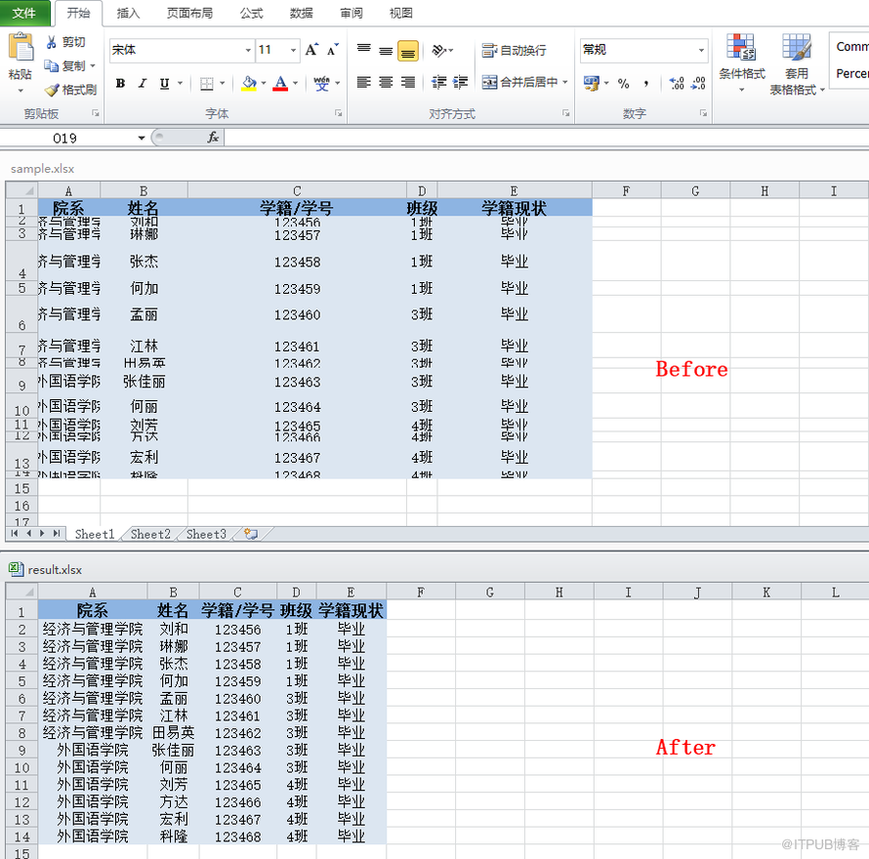
Task: Click the Cut (剪切) scissors icon
Action: (52, 42)
